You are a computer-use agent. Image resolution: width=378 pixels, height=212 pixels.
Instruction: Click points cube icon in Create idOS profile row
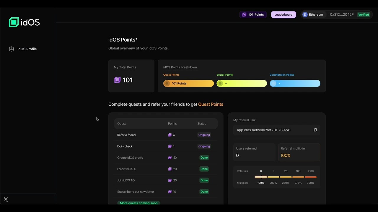(x=170, y=158)
